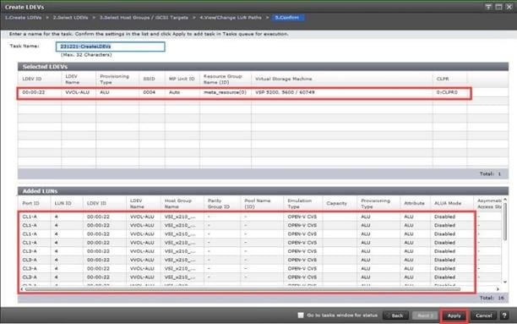This screenshot has height=324, width=517.
Task: Open help with the question mark button
Action: pyautogui.click(x=504, y=316)
